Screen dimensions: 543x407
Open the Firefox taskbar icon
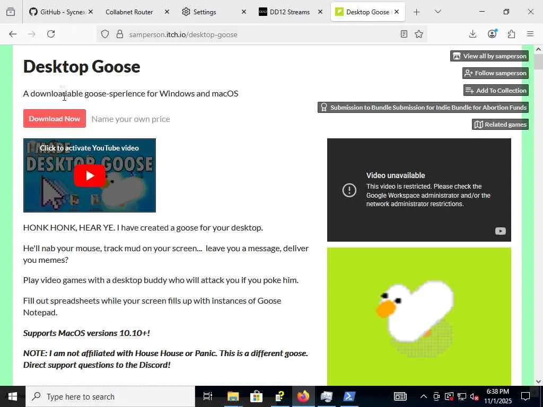coord(303,396)
